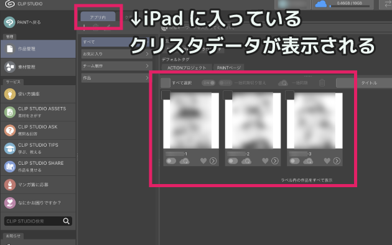392x245 pixels.
Task: Open 作品管理 works management
Action: point(38,49)
